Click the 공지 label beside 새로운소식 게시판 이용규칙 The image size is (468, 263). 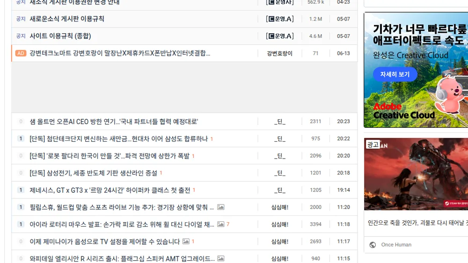coord(21,19)
